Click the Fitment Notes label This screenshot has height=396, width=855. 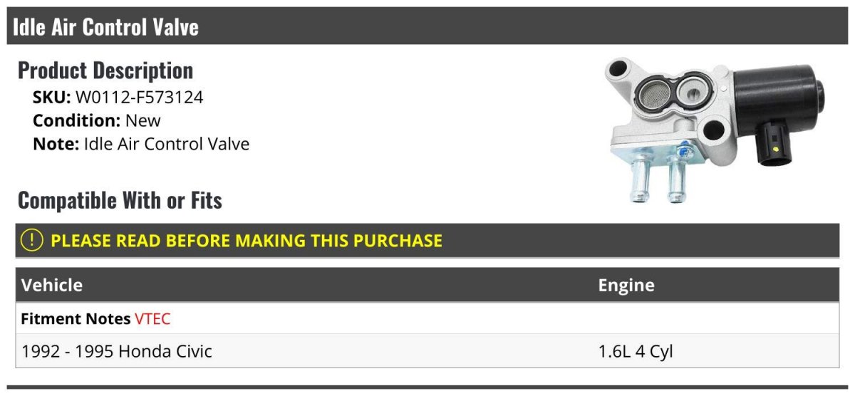(76, 319)
